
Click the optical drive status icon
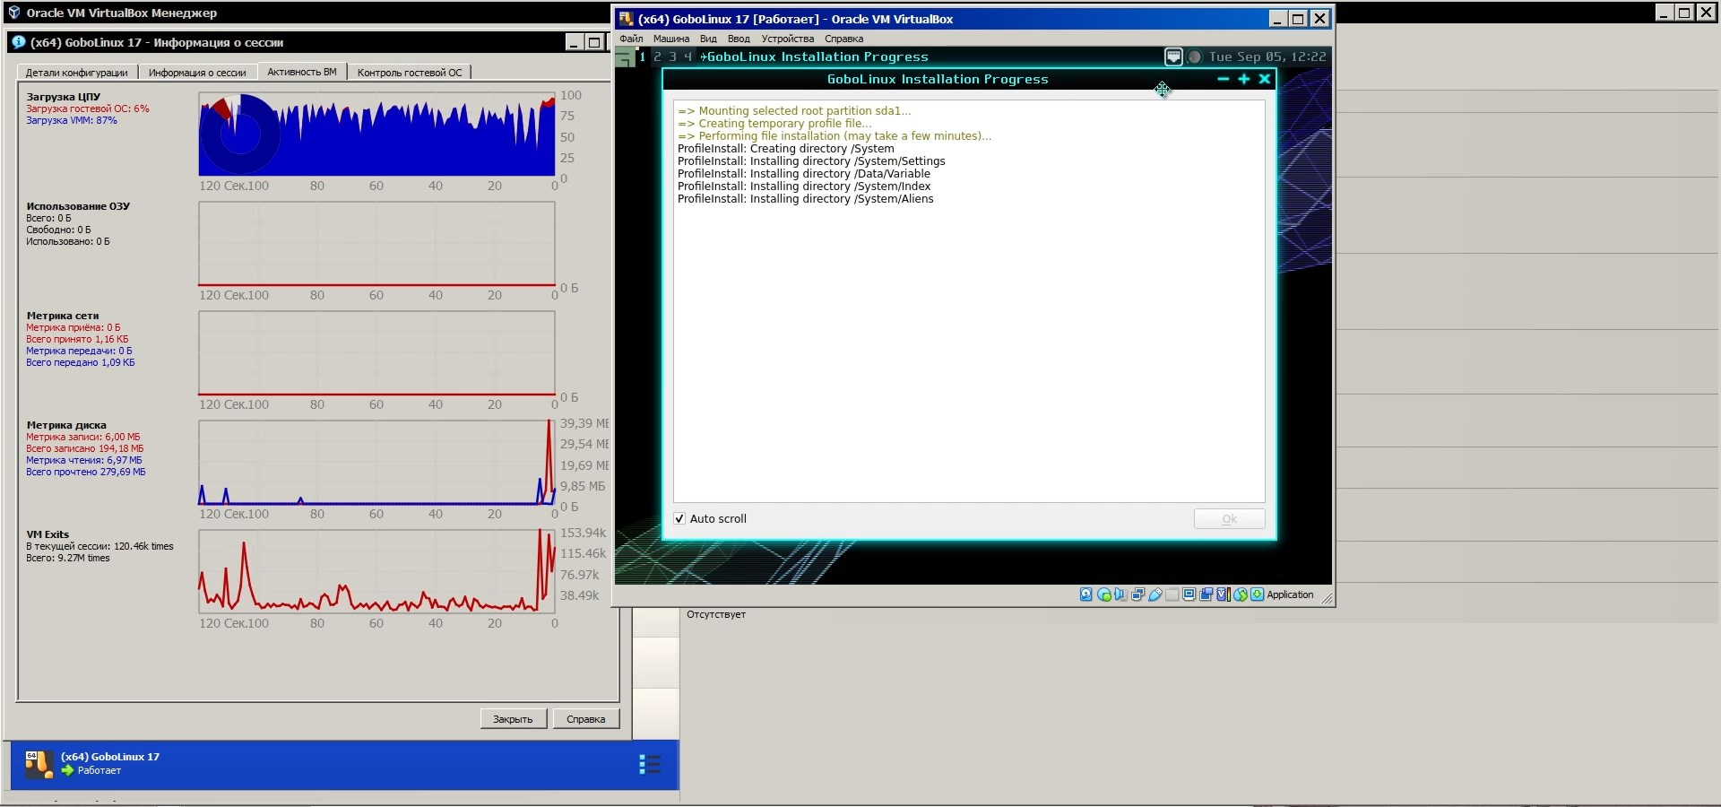1104,594
